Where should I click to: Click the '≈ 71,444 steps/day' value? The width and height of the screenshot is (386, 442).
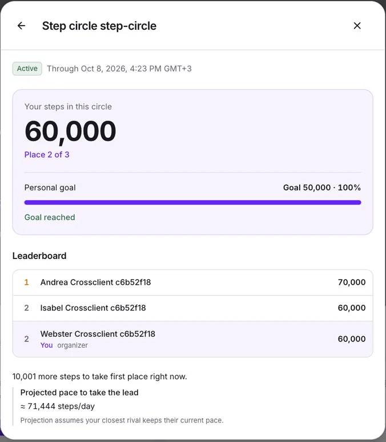point(58,406)
